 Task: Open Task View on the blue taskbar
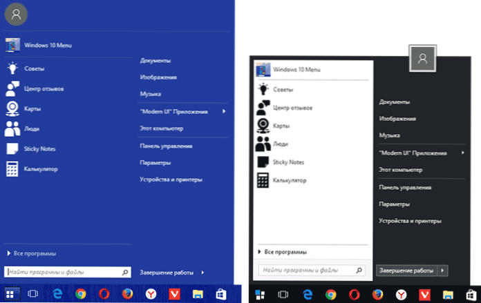pos(32,294)
